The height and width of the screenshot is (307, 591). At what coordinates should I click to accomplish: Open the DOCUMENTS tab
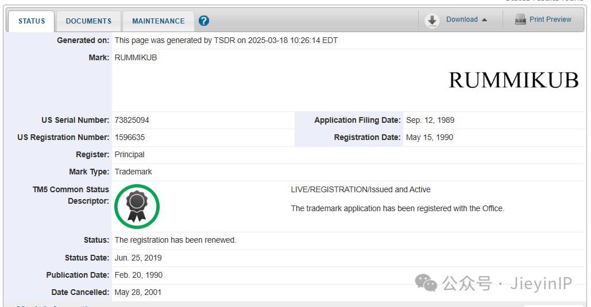coord(88,21)
